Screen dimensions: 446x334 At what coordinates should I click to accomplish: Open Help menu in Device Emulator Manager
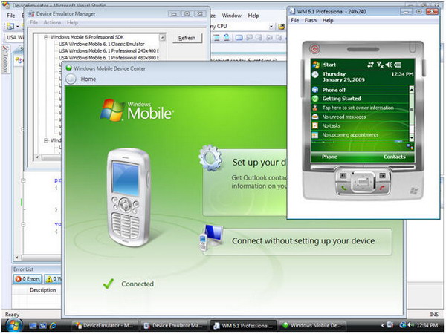tap(72, 22)
